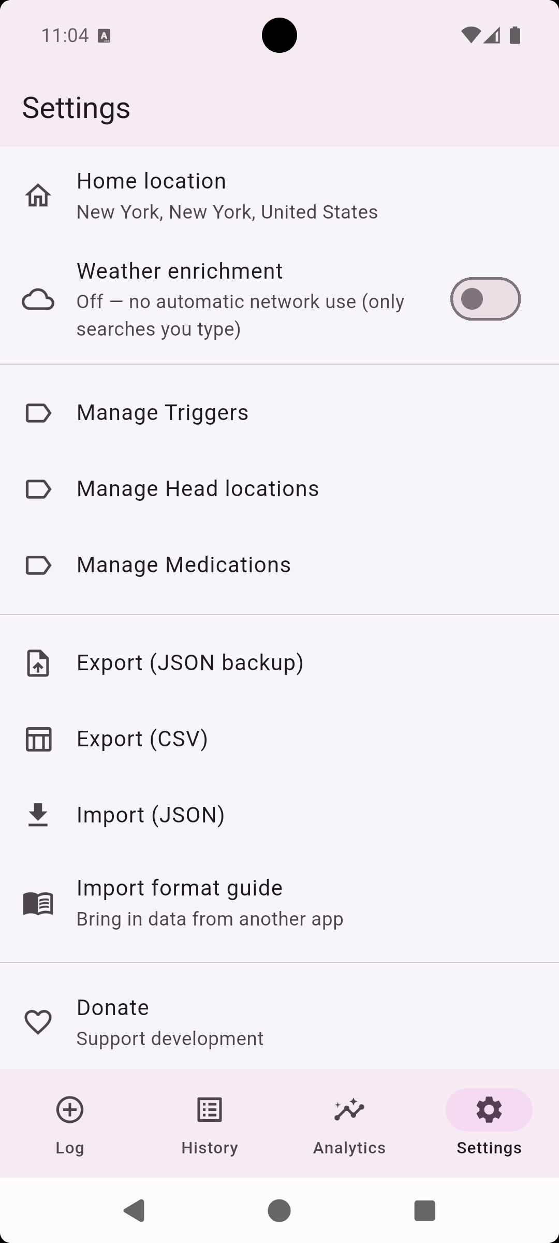This screenshot has height=1243, width=559.
Task: Tap the upload file icon for JSON backup
Action: [38, 663]
